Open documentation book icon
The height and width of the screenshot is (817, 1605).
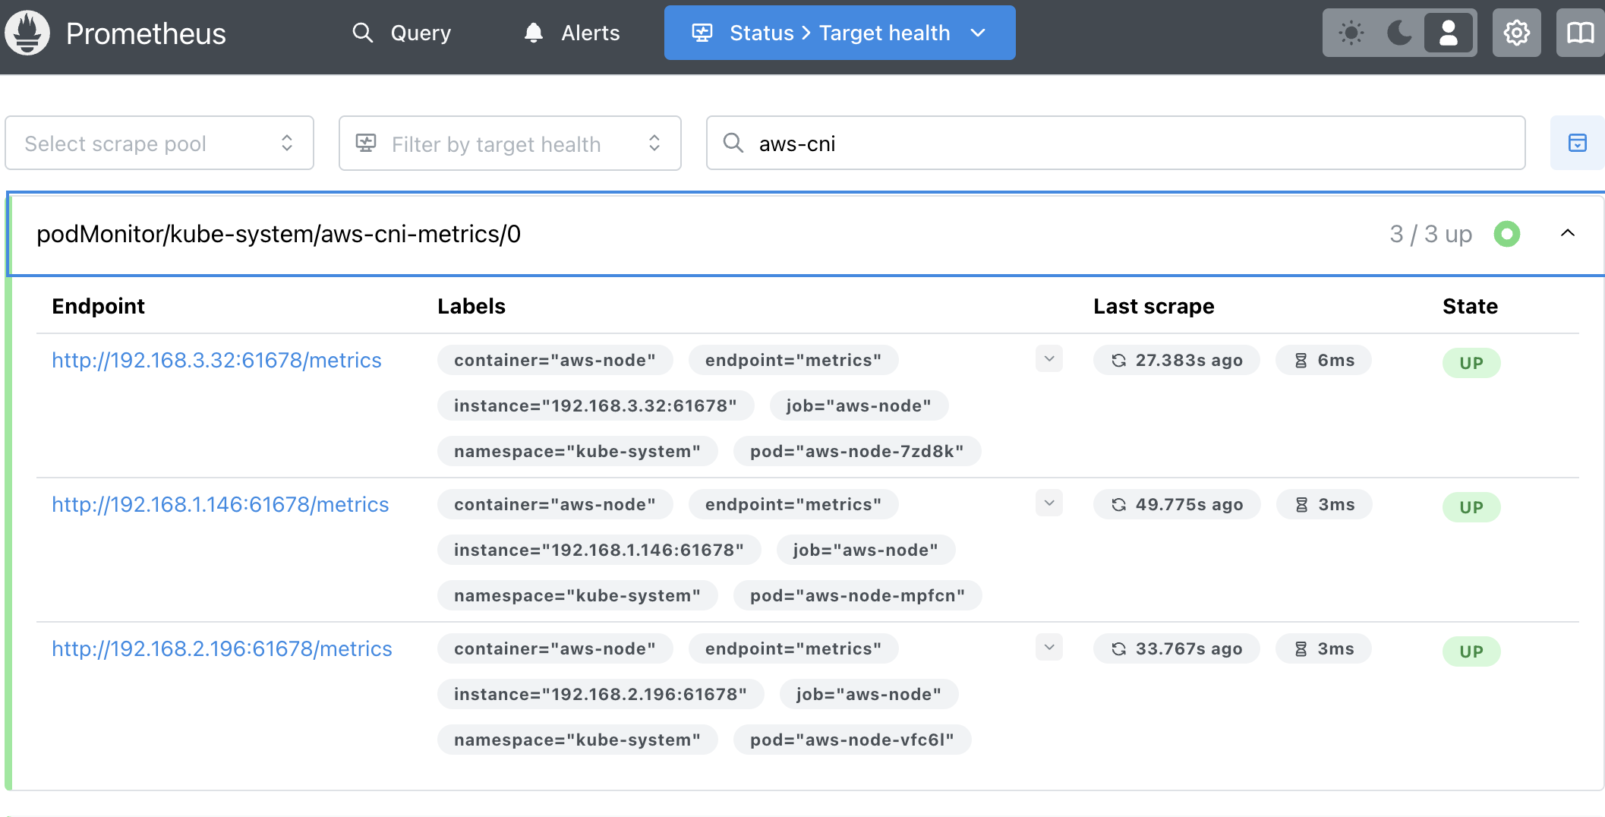click(x=1580, y=33)
